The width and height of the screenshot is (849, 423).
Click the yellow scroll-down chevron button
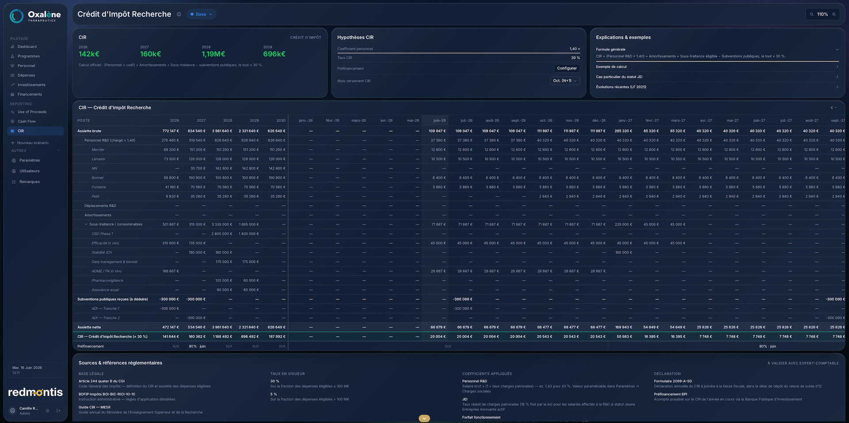point(424,418)
